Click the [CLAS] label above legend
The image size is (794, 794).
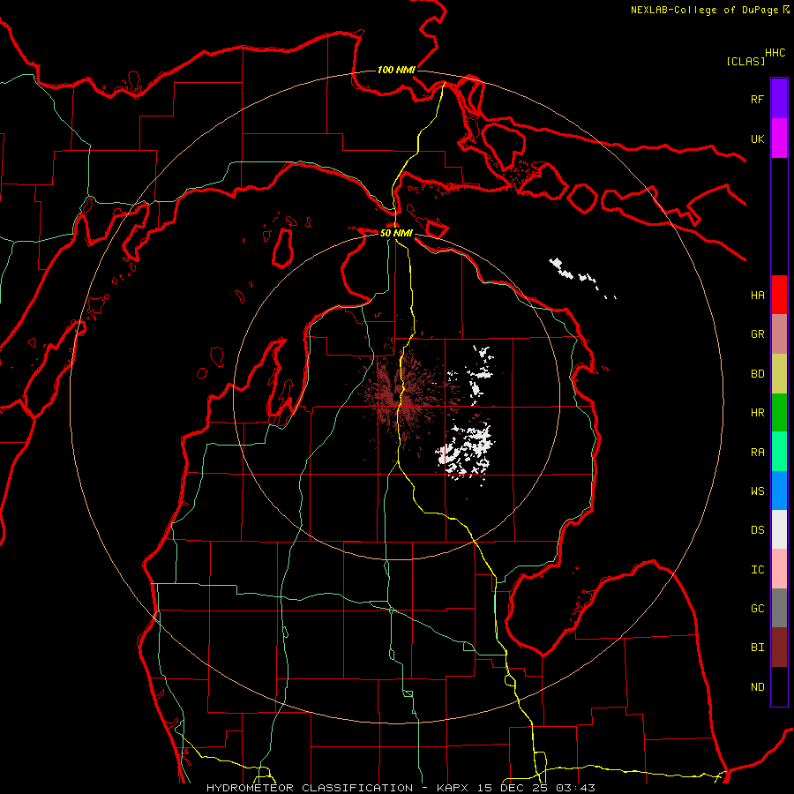745,62
